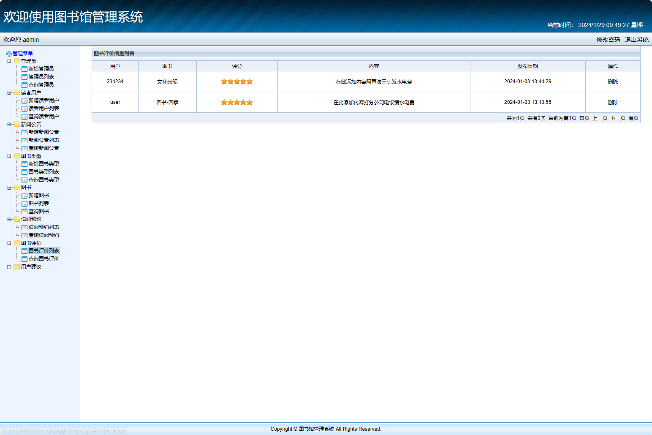Collapse the 借阅预约 tree node
Screen dimensions: 652x435
click(x=9, y=220)
